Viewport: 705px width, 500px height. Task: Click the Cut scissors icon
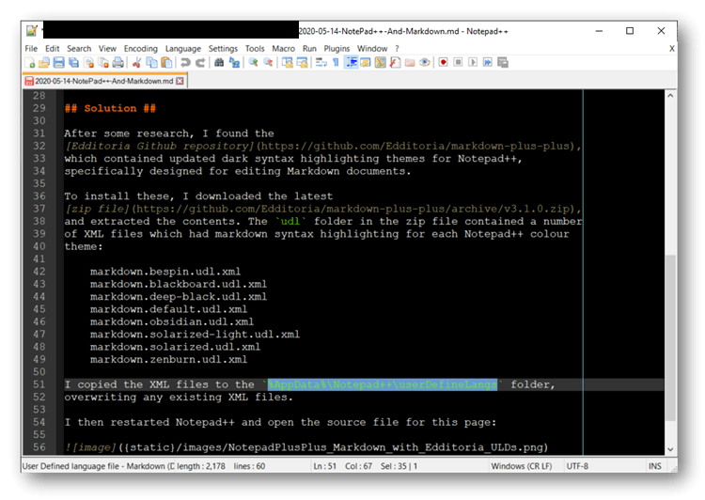point(136,62)
